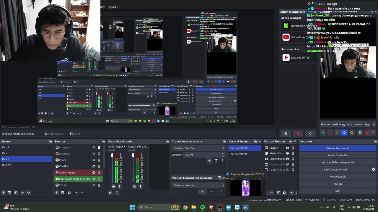Undock the Mezclador de audio panel
The image size is (378, 212).
pos(167,141)
